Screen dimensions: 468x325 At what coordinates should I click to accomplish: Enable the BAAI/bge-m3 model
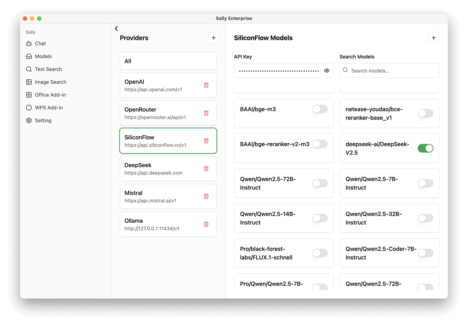[320, 109]
